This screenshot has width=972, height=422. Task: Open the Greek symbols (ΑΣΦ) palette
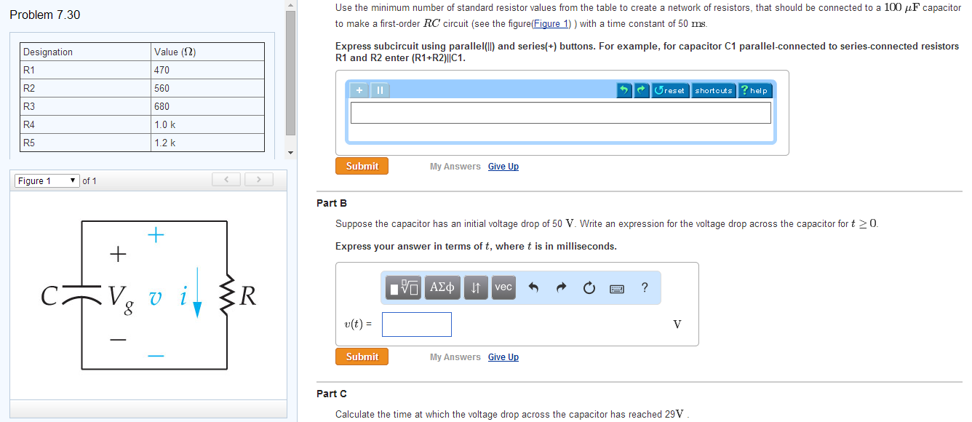tap(442, 287)
